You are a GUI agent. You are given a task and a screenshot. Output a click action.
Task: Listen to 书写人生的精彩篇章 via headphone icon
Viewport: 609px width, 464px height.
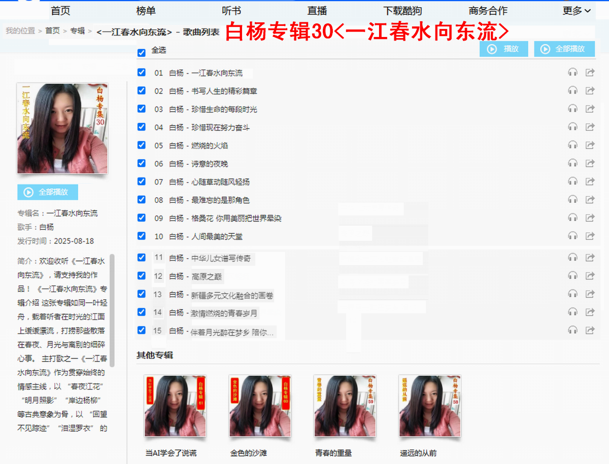point(573,91)
